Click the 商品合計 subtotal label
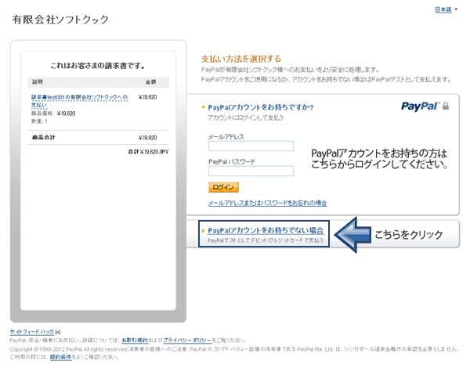 pyautogui.click(x=44, y=137)
